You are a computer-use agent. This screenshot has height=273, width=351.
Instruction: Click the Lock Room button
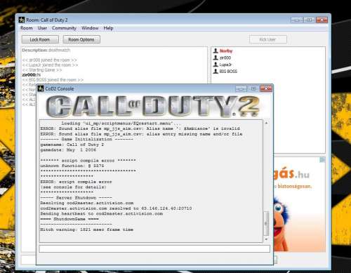coord(40,39)
